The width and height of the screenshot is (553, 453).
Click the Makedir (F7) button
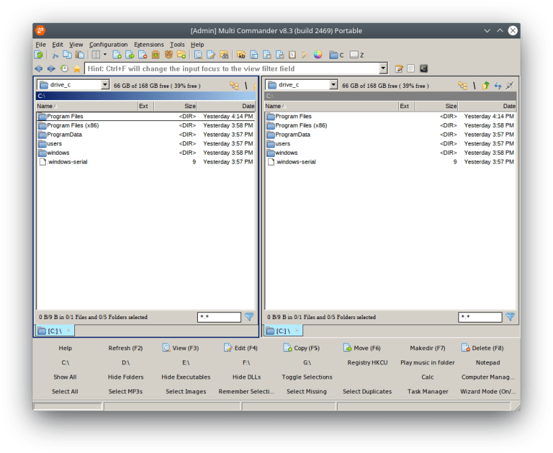[427, 348]
